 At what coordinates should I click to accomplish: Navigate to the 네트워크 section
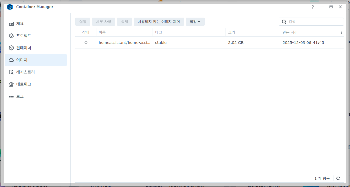click(x=36, y=84)
